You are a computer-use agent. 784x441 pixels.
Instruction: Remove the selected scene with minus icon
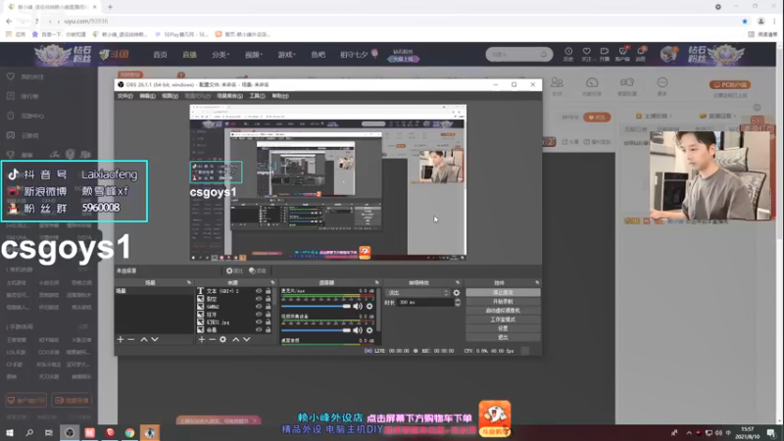[x=131, y=339]
